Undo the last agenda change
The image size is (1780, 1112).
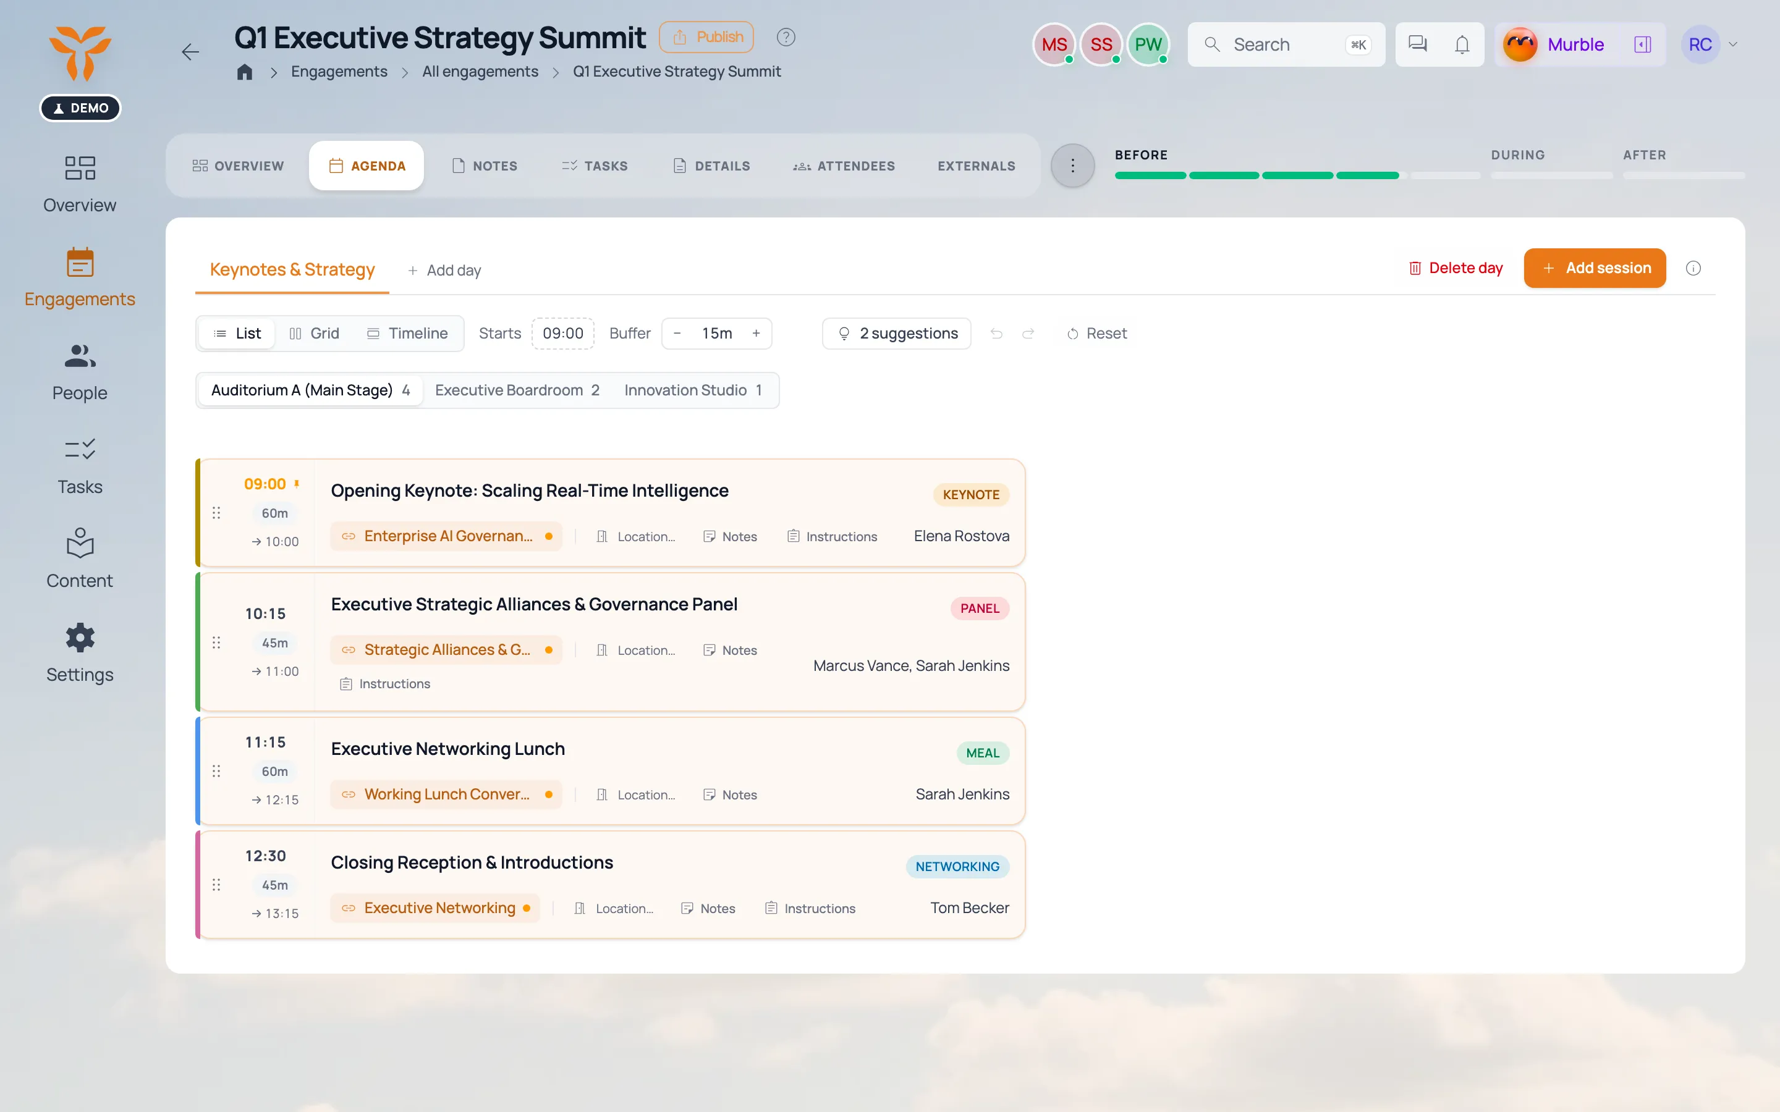[997, 334]
